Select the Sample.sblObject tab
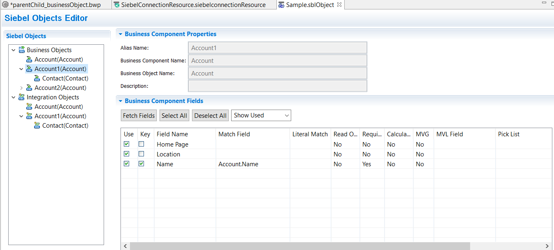This screenshot has width=554, height=250. [310, 5]
